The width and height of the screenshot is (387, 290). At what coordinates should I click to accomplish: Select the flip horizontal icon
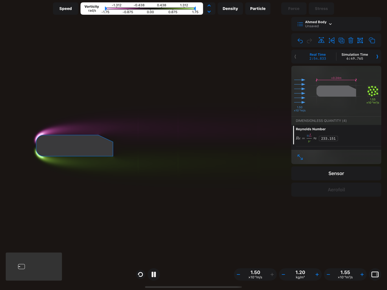[x=321, y=40]
